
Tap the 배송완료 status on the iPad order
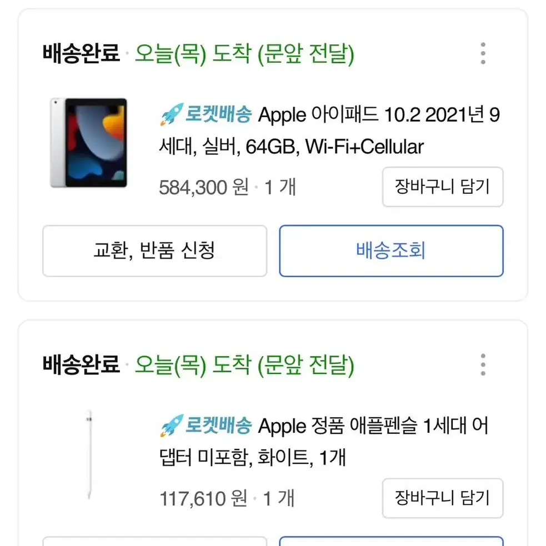[81, 53]
